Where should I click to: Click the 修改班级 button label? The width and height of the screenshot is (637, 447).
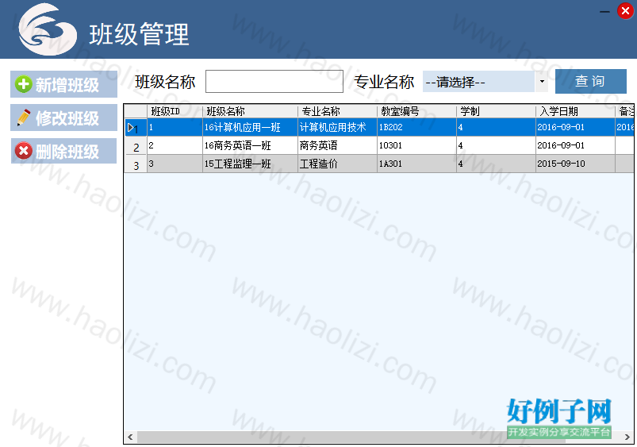67,118
